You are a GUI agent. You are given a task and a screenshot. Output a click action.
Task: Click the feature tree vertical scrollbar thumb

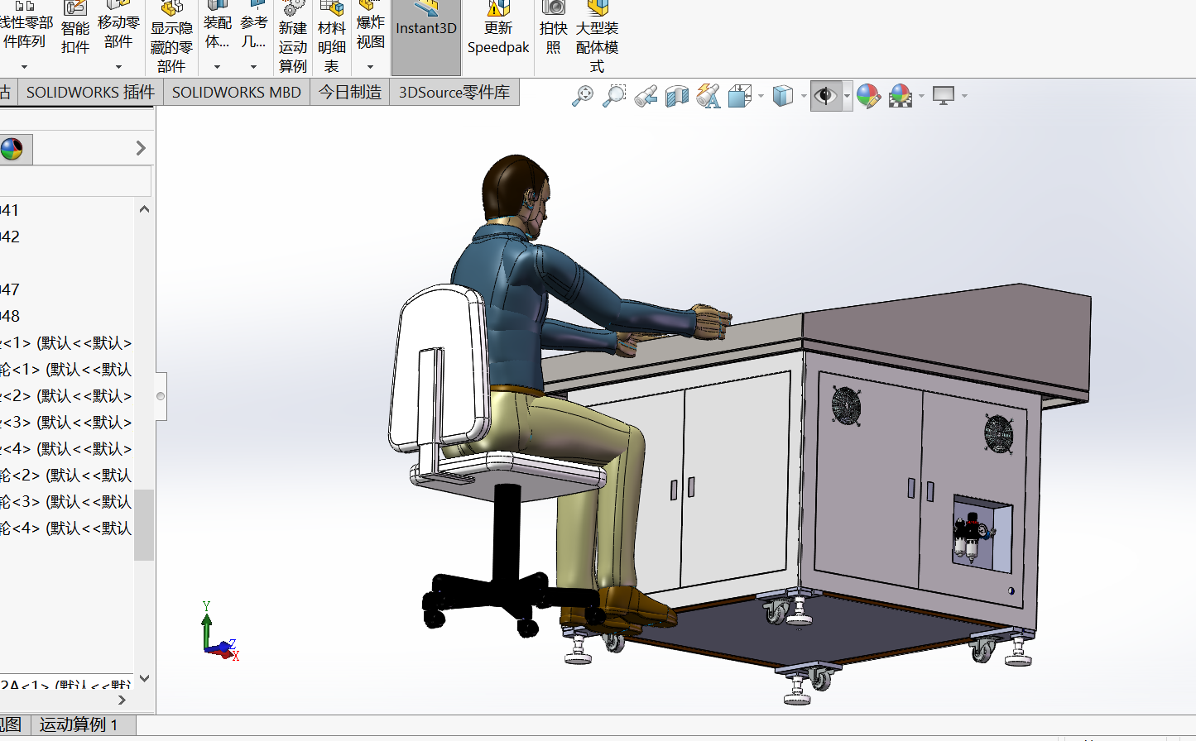pos(144,525)
